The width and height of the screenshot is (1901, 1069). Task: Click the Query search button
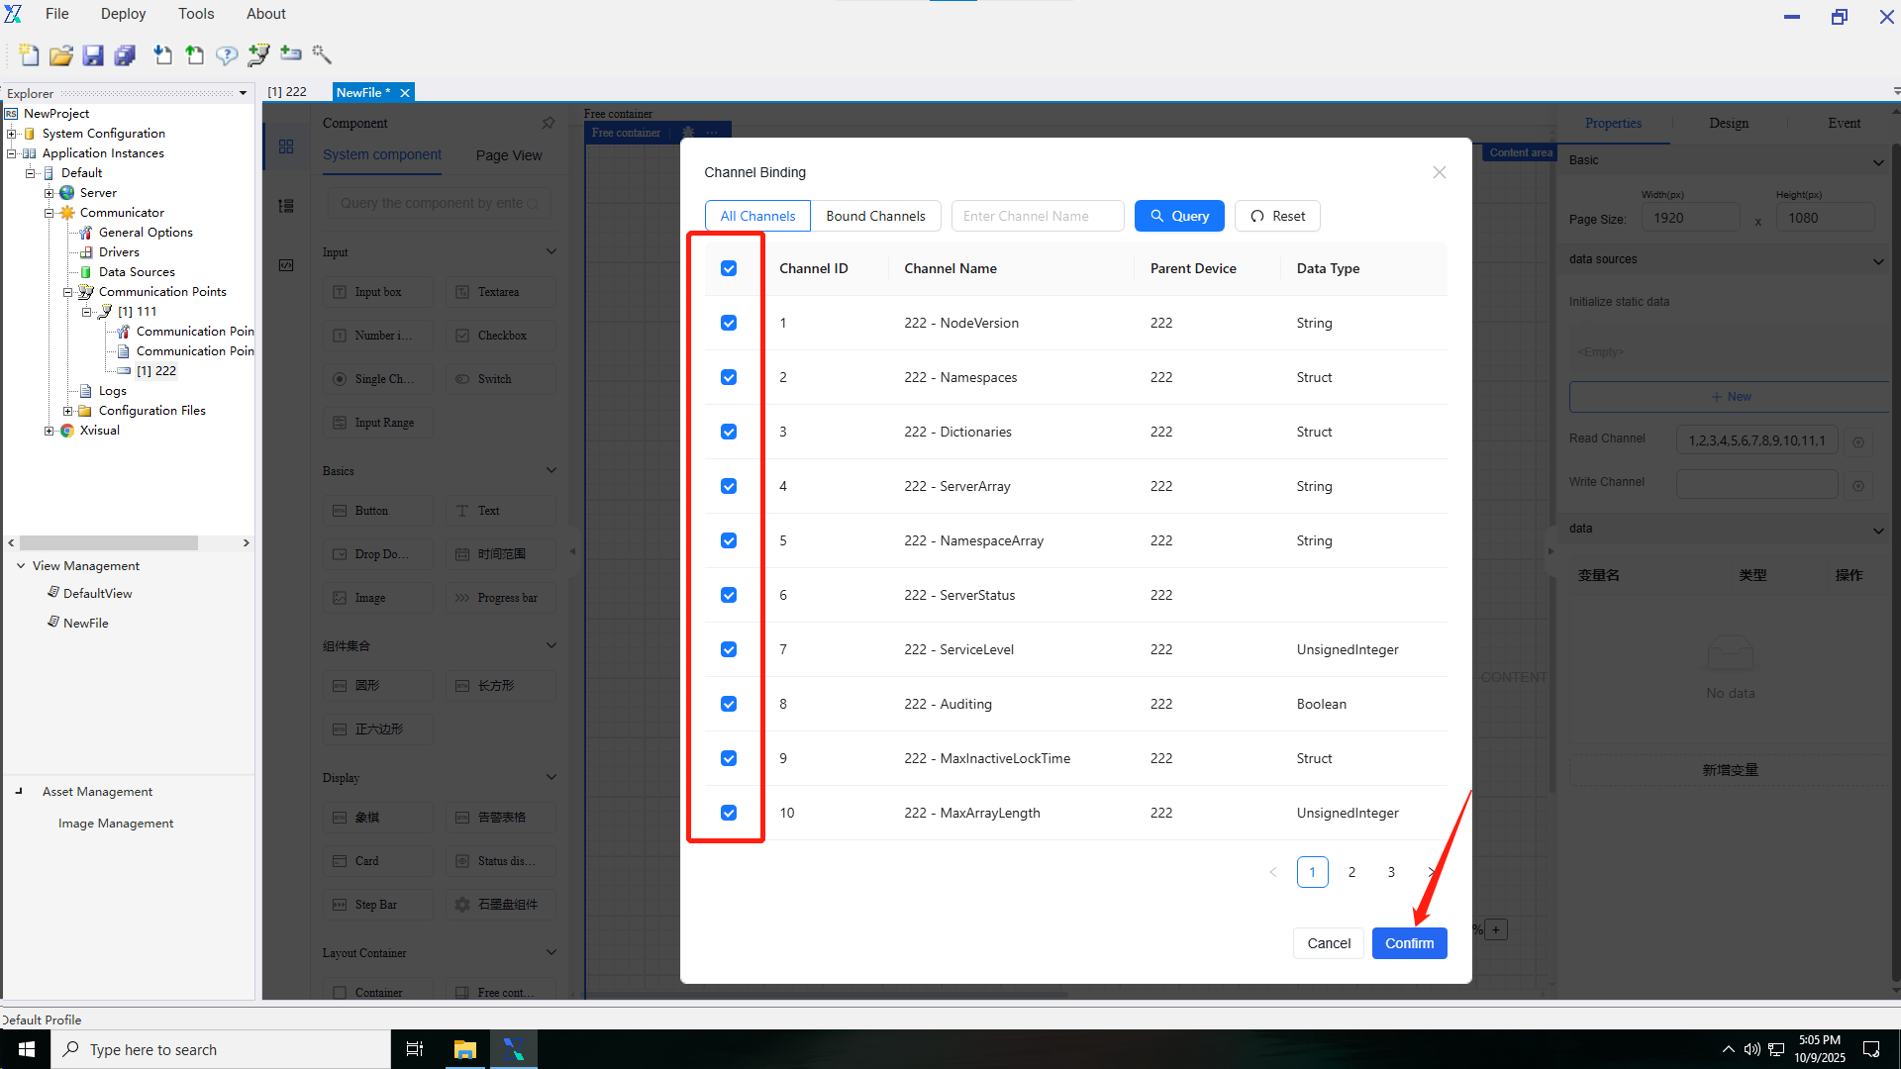[1179, 216]
